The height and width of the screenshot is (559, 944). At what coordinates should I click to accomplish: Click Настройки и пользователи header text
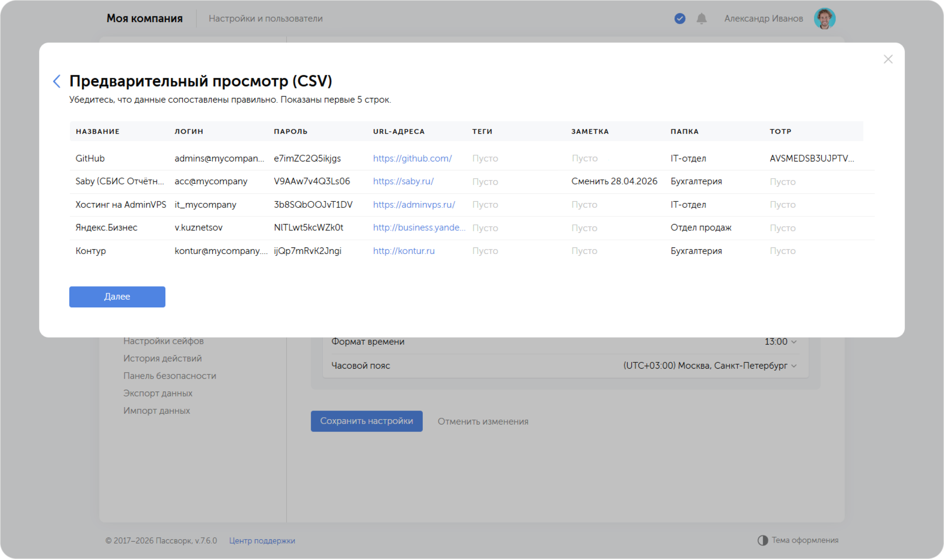[266, 18]
